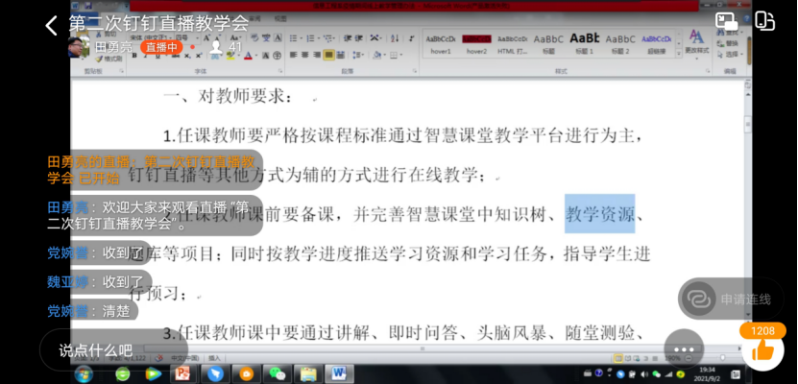Open the font name combo box
Screen dimensions: 798x384
151,38
